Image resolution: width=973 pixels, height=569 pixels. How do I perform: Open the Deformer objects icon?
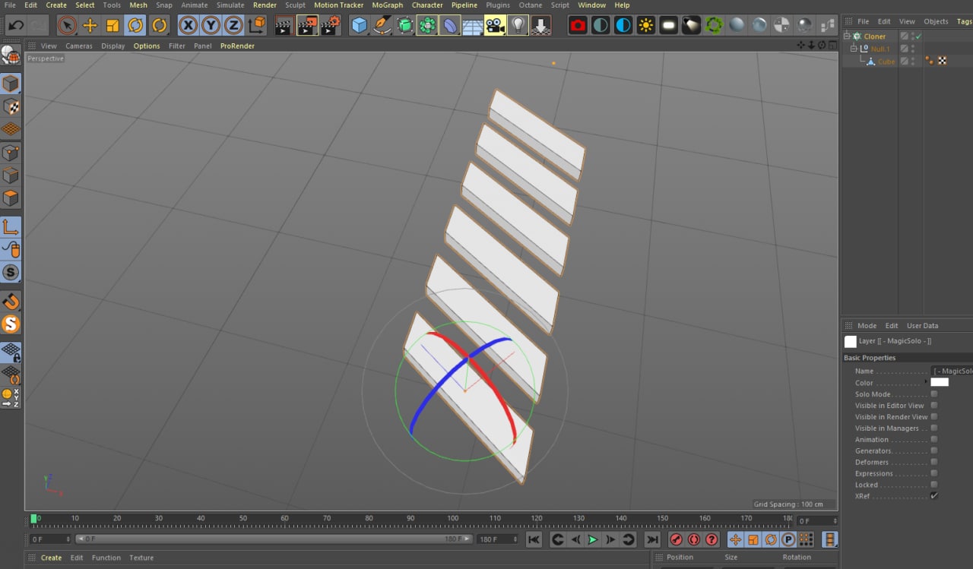coord(450,25)
